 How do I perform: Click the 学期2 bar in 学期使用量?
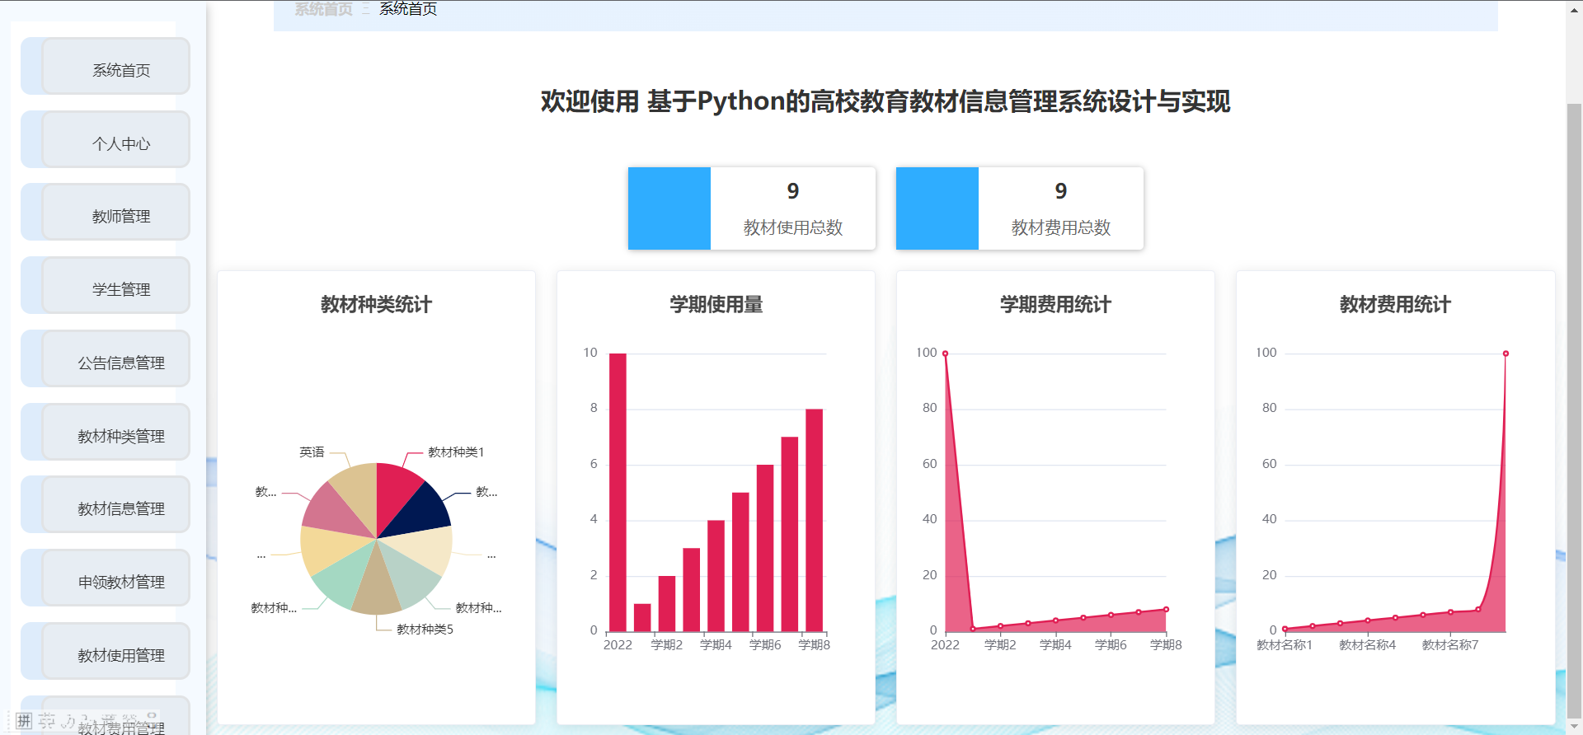pyautogui.click(x=667, y=604)
